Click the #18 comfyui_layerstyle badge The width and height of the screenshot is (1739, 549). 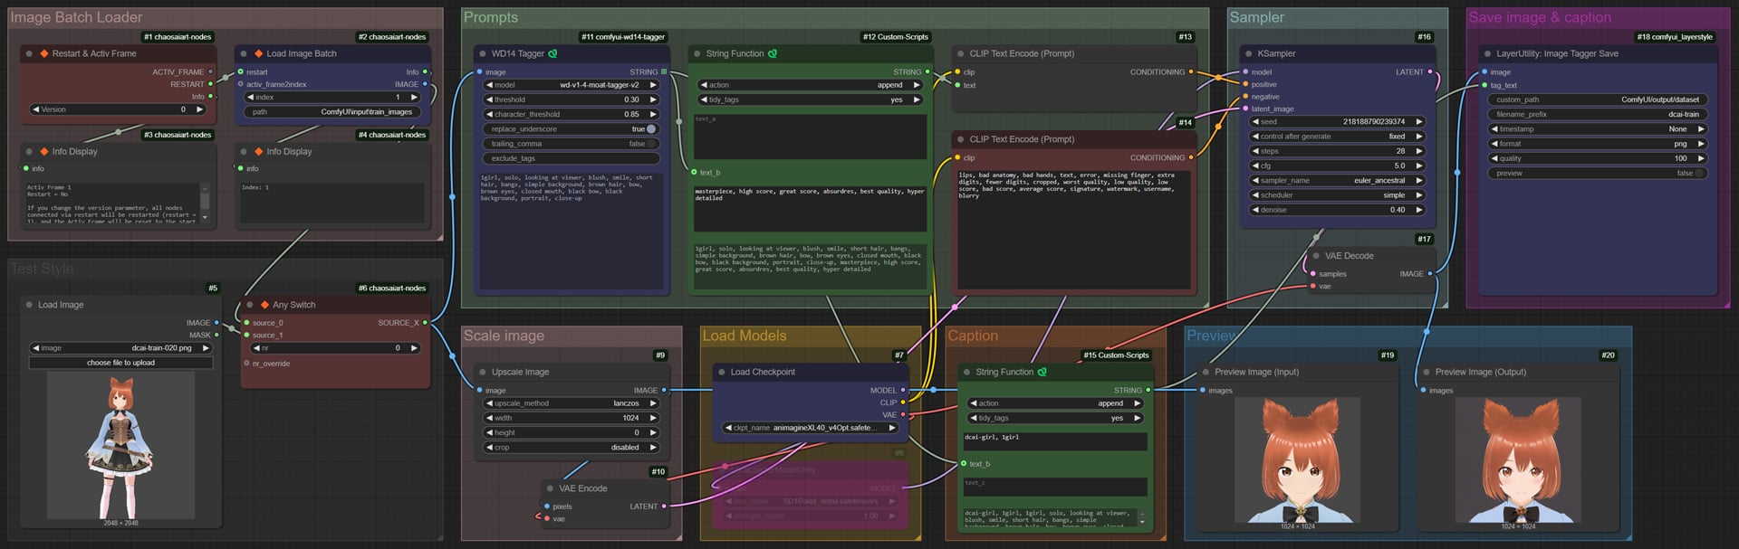pyautogui.click(x=1675, y=37)
